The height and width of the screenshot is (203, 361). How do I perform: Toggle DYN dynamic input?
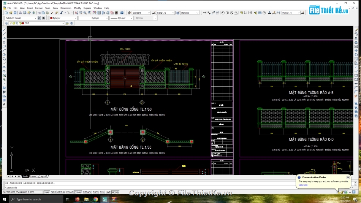[x=102, y=192]
